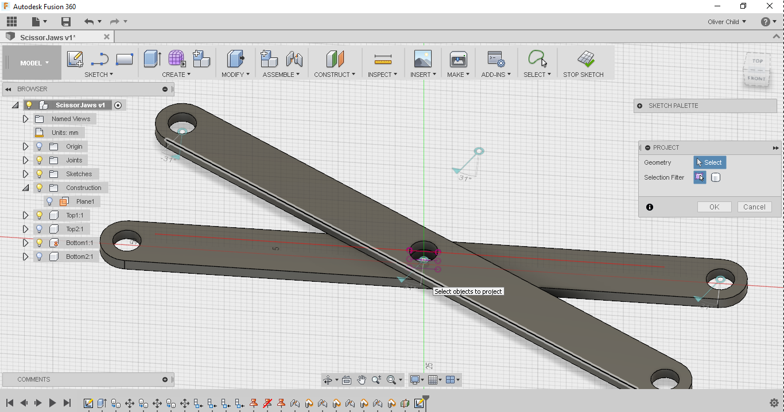
Task: Expand the Named Views folder
Action: coord(25,119)
